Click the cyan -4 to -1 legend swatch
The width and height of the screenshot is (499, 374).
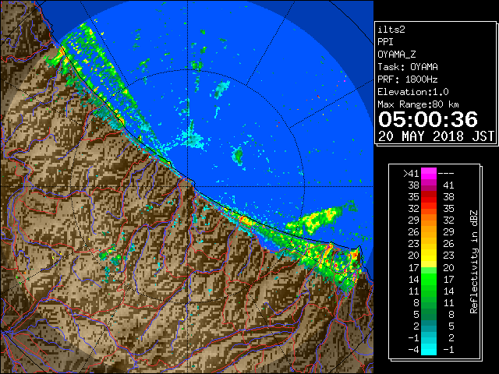click(429, 349)
